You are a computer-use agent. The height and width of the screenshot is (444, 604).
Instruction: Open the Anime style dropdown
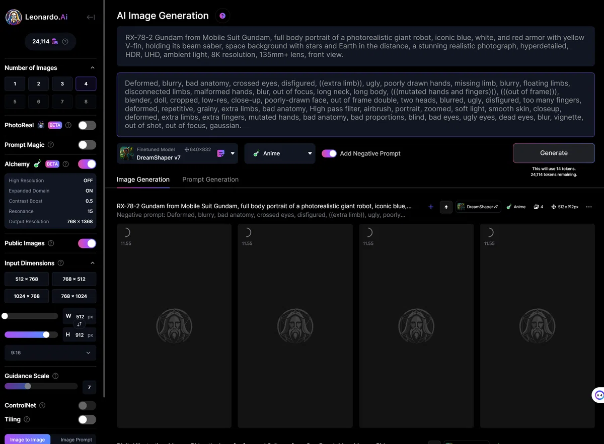click(280, 153)
